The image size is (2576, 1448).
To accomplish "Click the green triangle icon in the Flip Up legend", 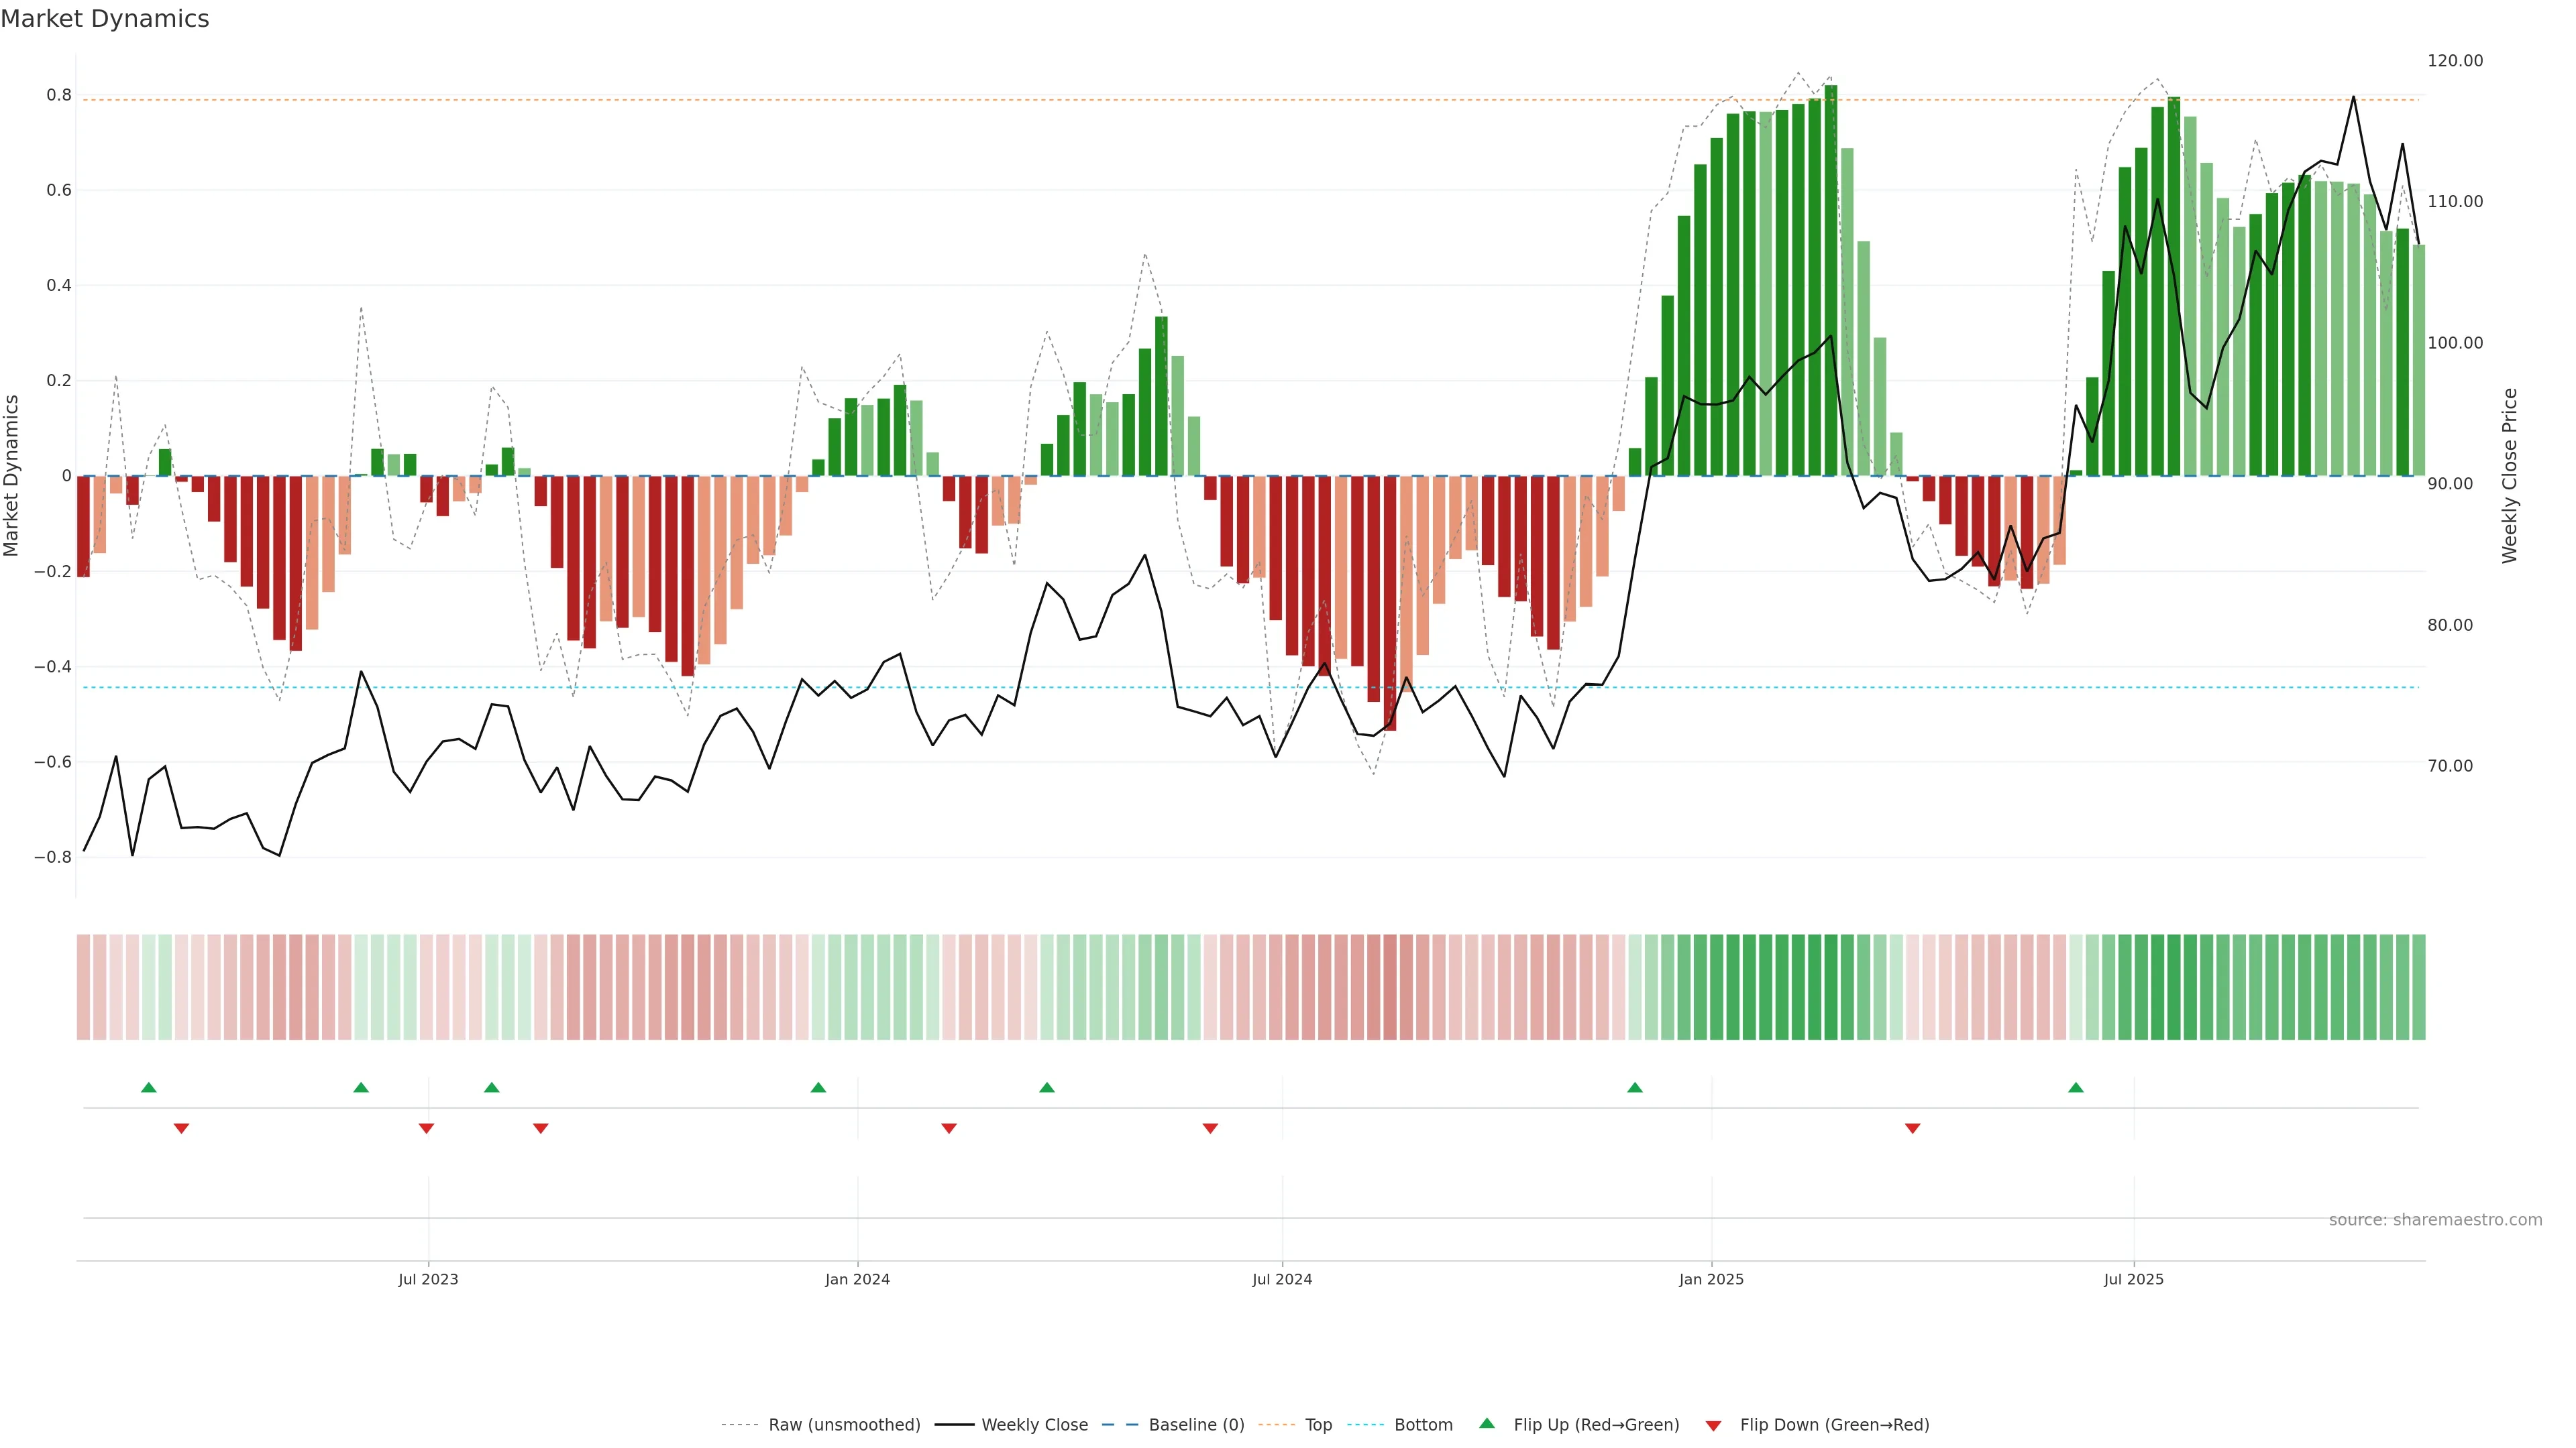I will [x=1487, y=1423].
